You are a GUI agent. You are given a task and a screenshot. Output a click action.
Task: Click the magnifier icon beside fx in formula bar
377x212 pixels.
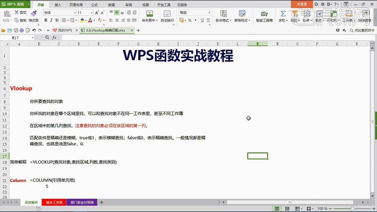pos(47,37)
